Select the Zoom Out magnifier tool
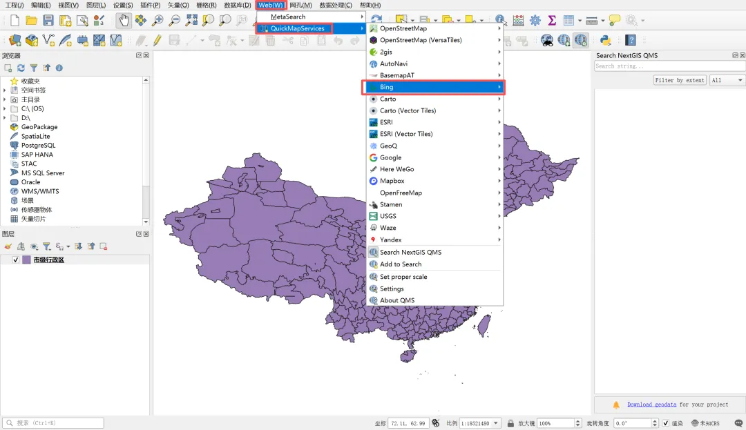 click(175, 21)
